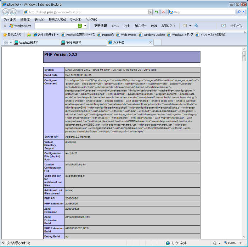
Task: Expand the favorites bar overflow arrow
Action: tap(245, 32)
